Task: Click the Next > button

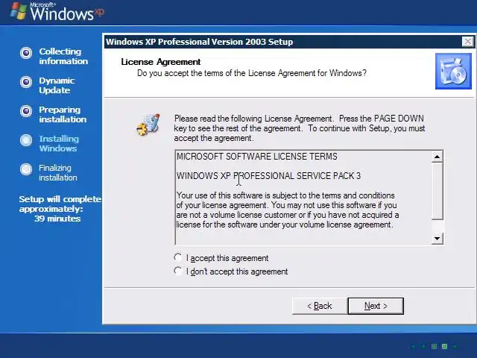Action: (x=376, y=306)
